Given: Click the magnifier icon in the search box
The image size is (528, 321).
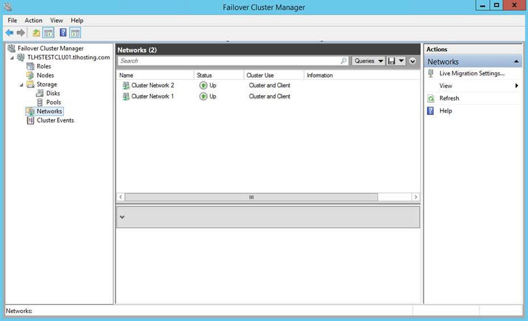Looking at the screenshot, I should pyautogui.click(x=344, y=61).
